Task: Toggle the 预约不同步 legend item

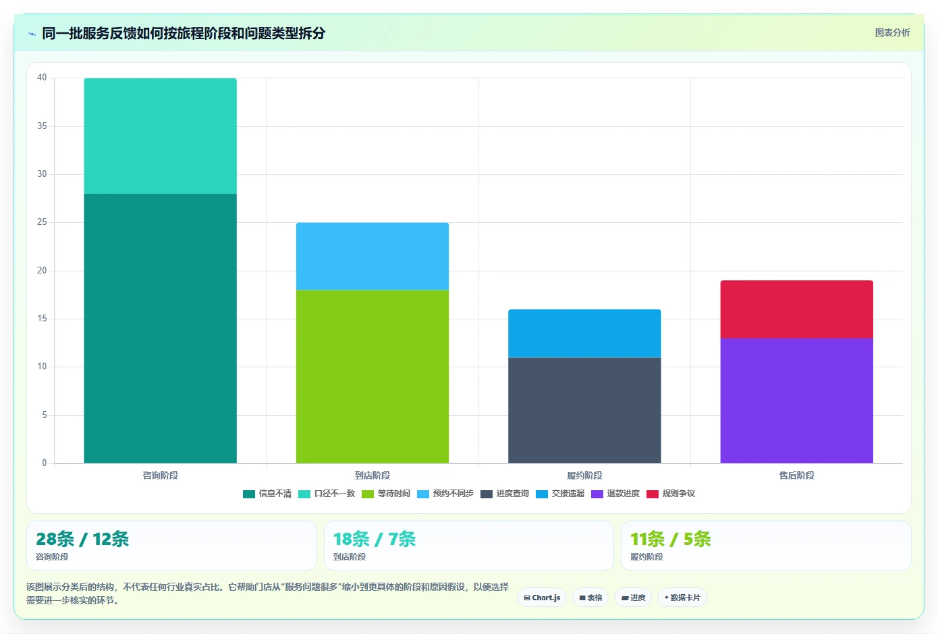Action: 445,494
